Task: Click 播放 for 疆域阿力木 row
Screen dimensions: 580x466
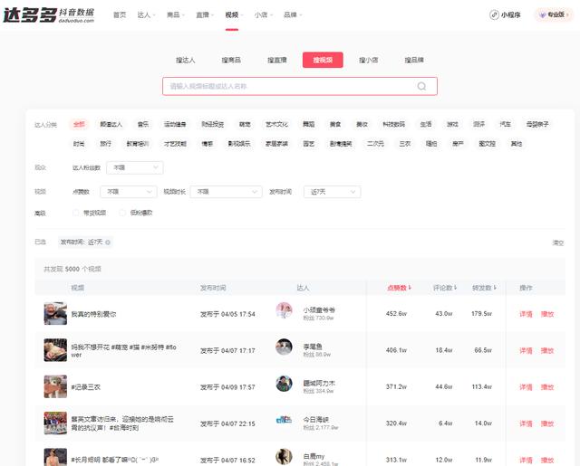Action: tap(547, 387)
